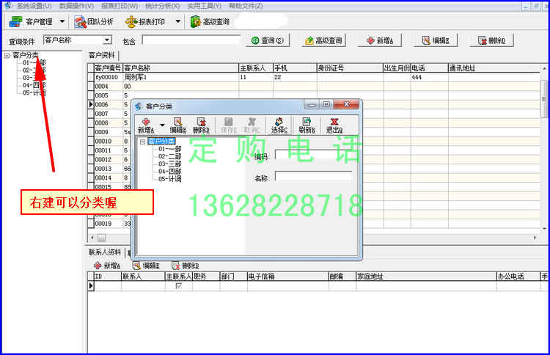Sort by the 客户名称 column header
The image size is (550, 355).
tap(180, 68)
